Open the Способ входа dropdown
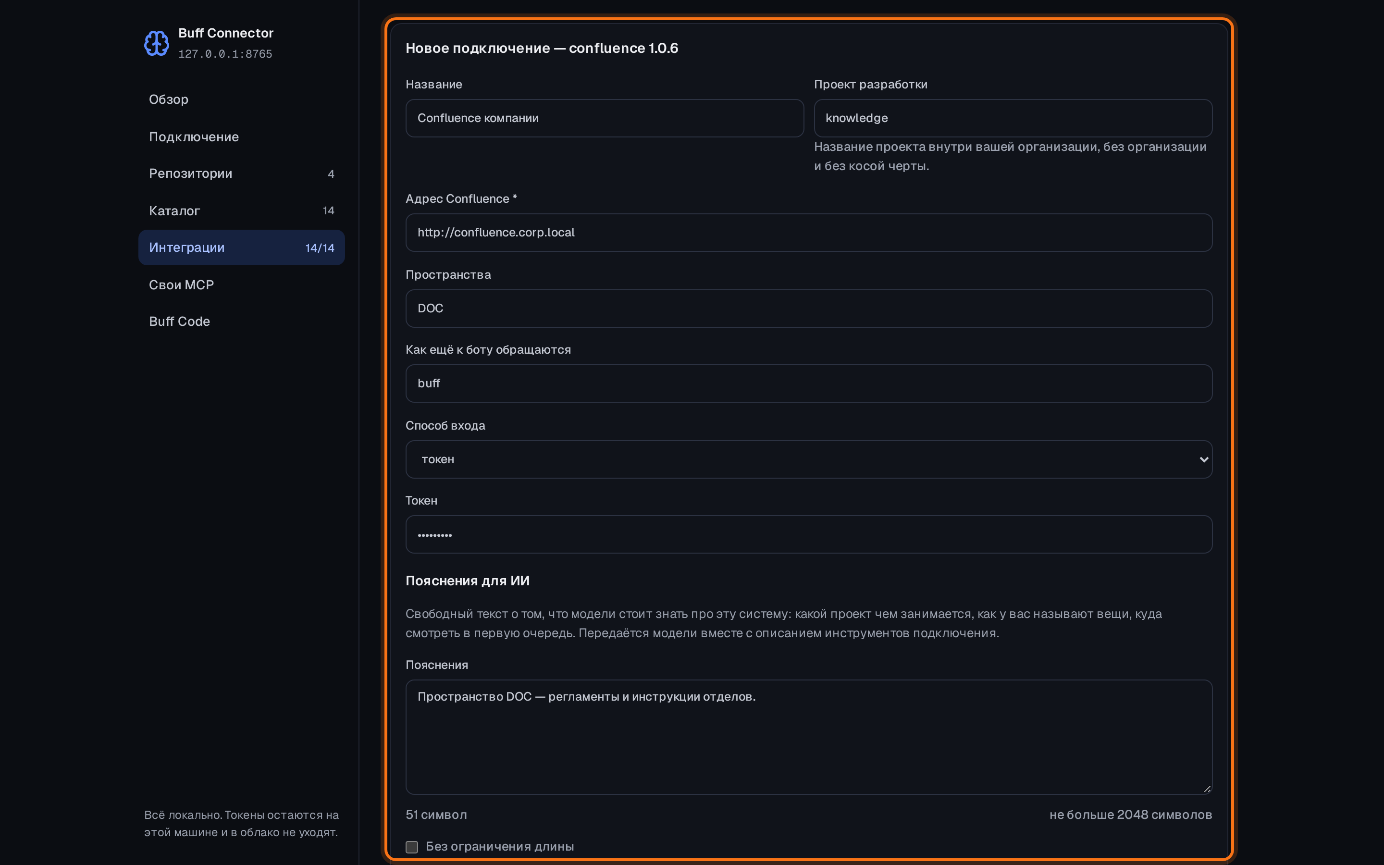Image resolution: width=1384 pixels, height=865 pixels. point(809,459)
